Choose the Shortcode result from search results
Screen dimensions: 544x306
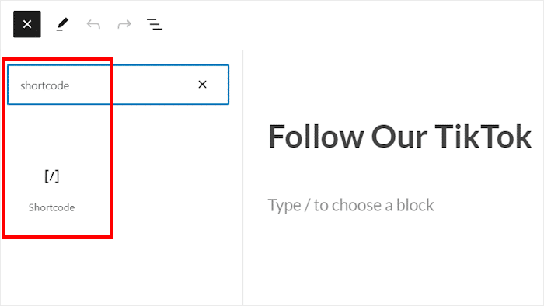[52, 190]
